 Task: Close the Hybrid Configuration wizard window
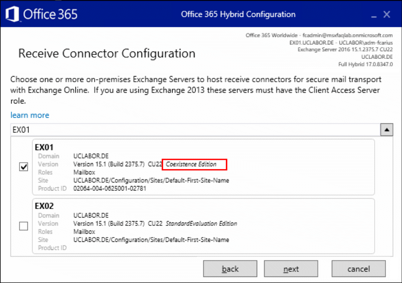[387, 14]
